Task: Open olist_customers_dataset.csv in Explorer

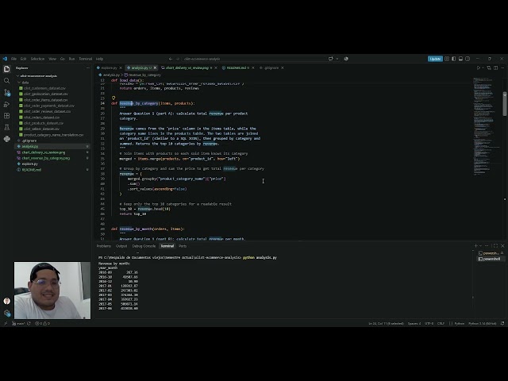Action: [x=44, y=88]
